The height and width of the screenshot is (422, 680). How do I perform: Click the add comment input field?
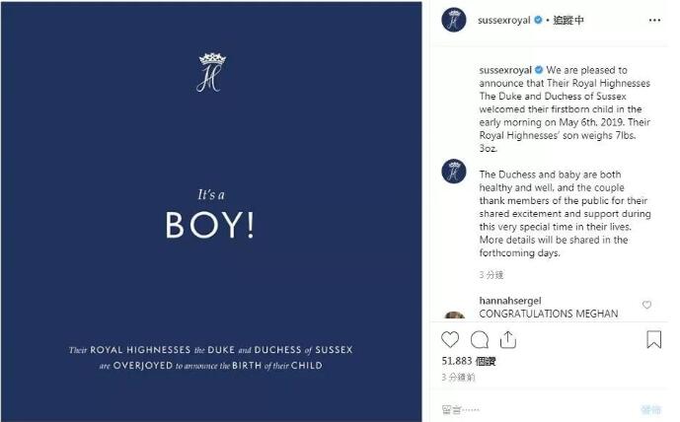[523, 407]
